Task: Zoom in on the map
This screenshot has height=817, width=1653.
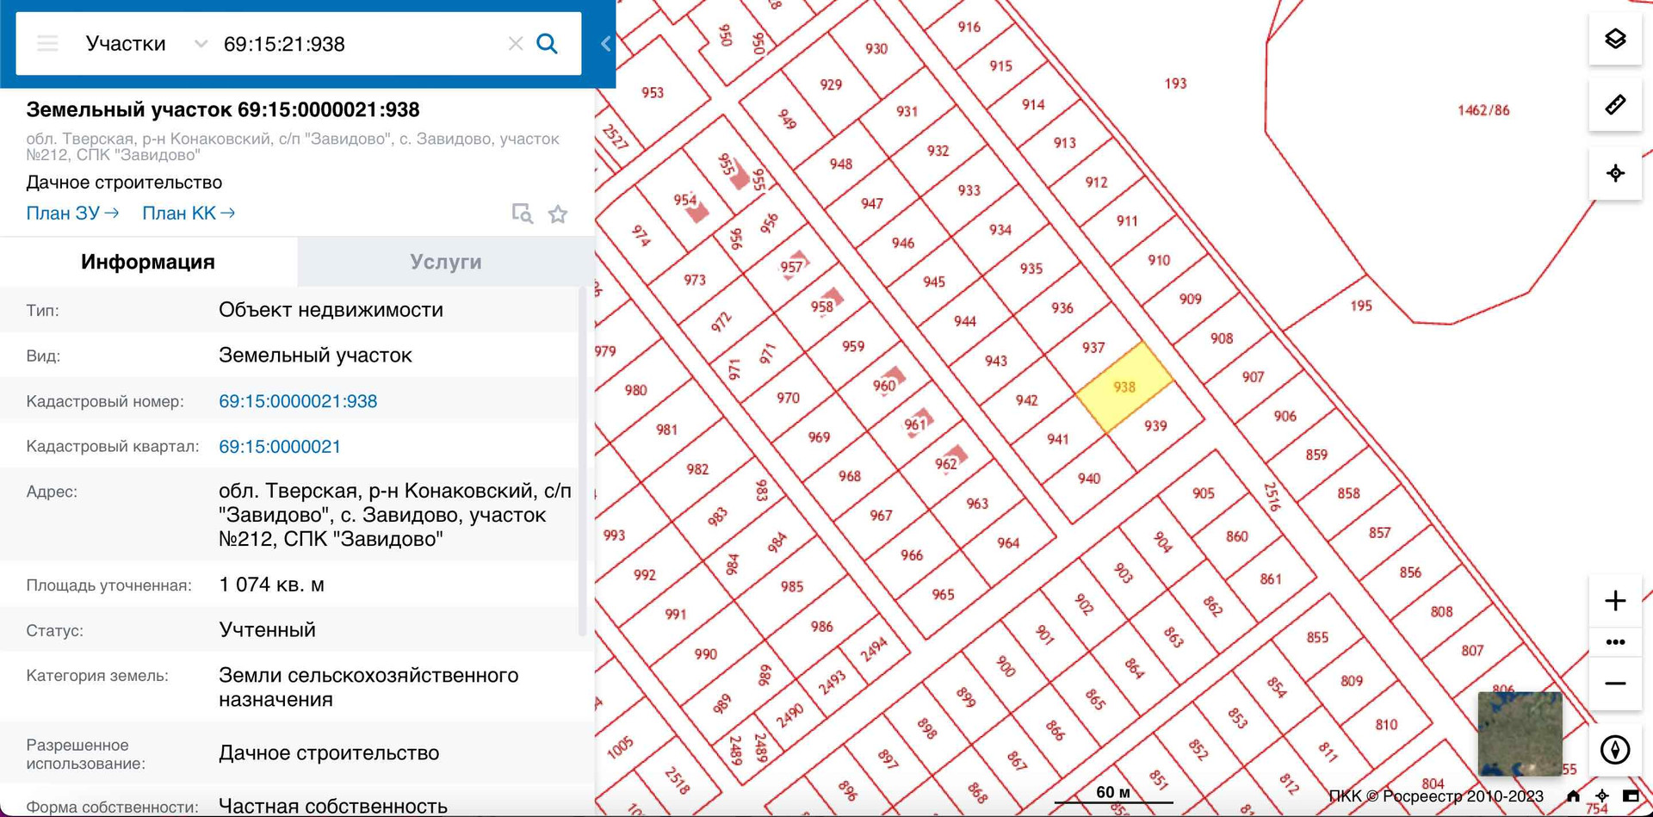Action: [x=1615, y=600]
